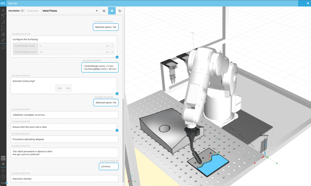Click the highlighted play/pause control in the toolbar
The width and height of the screenshot is (311, 186).
pos(112,11)
